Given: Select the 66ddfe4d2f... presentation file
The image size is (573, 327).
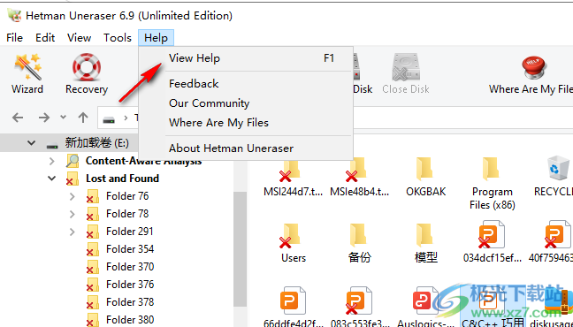Looking at the screenshot, I should (x=293, y=307).
